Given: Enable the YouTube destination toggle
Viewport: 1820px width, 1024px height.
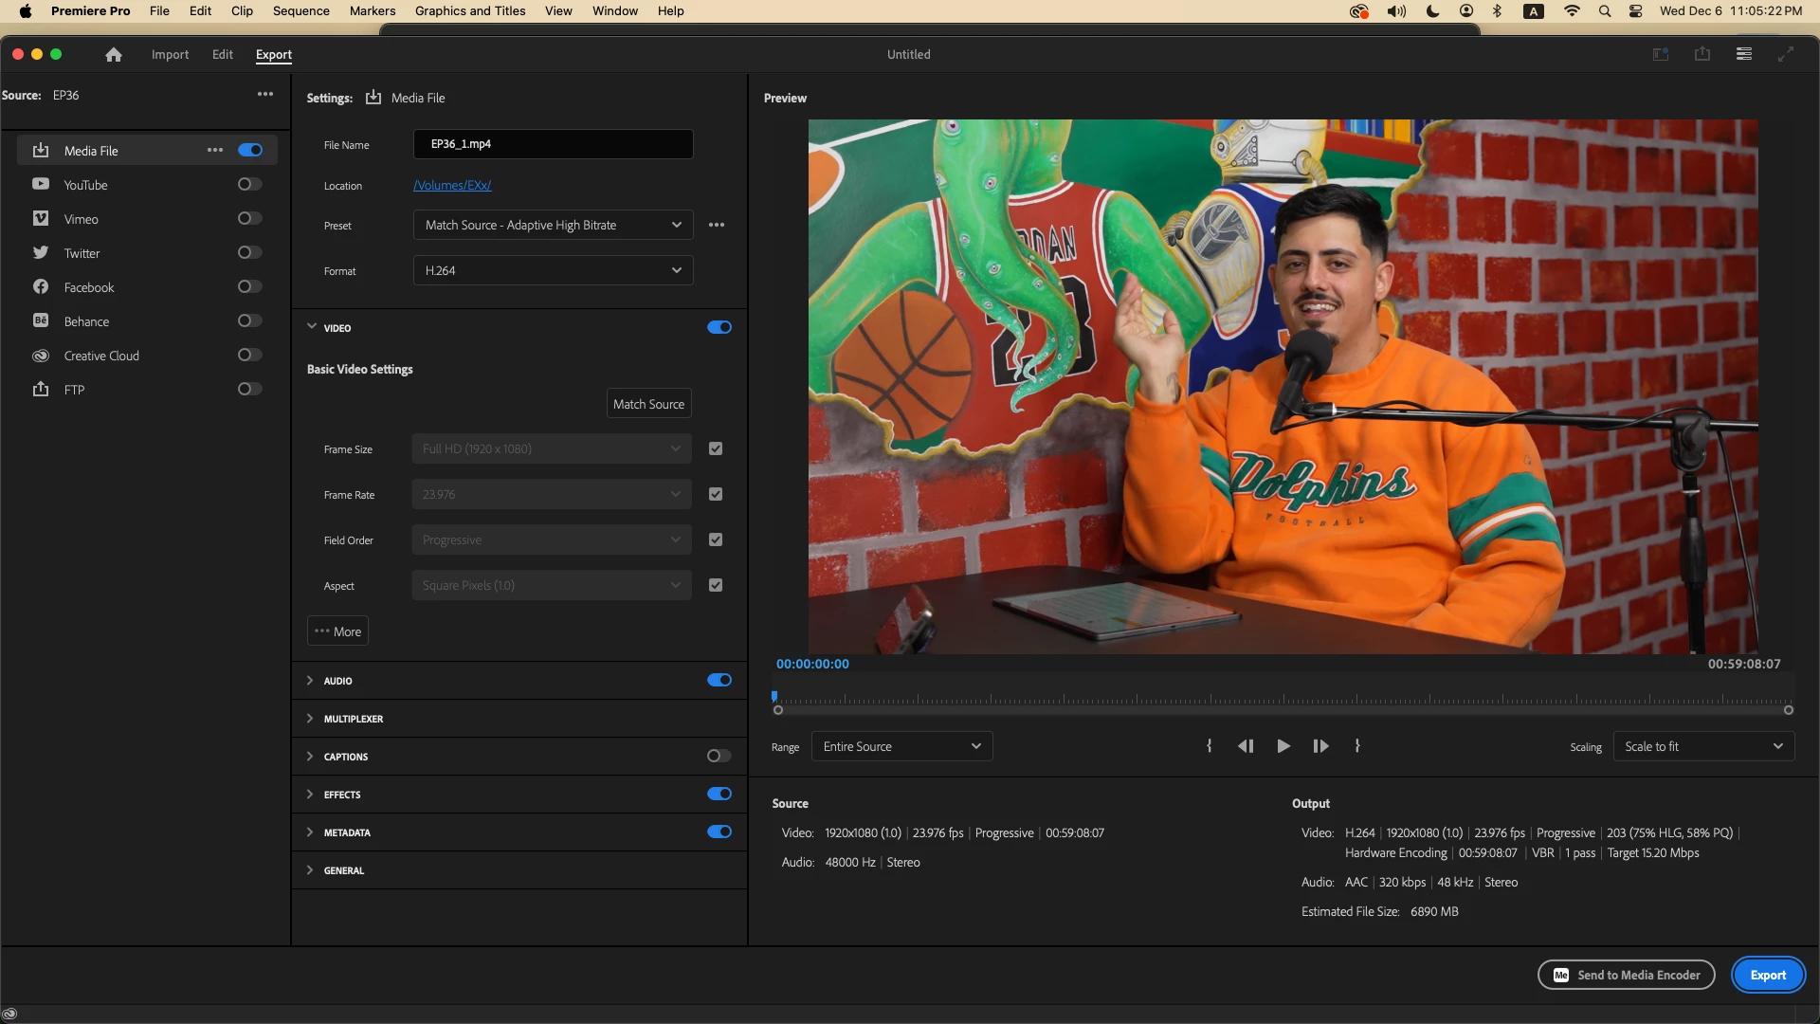Looking at the screenshot, I should pos(249,185).
